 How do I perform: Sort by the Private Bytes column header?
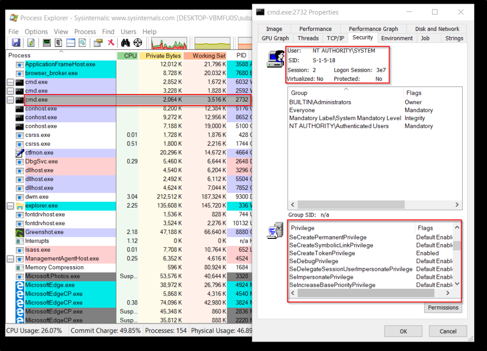click(x=163, y=56)
